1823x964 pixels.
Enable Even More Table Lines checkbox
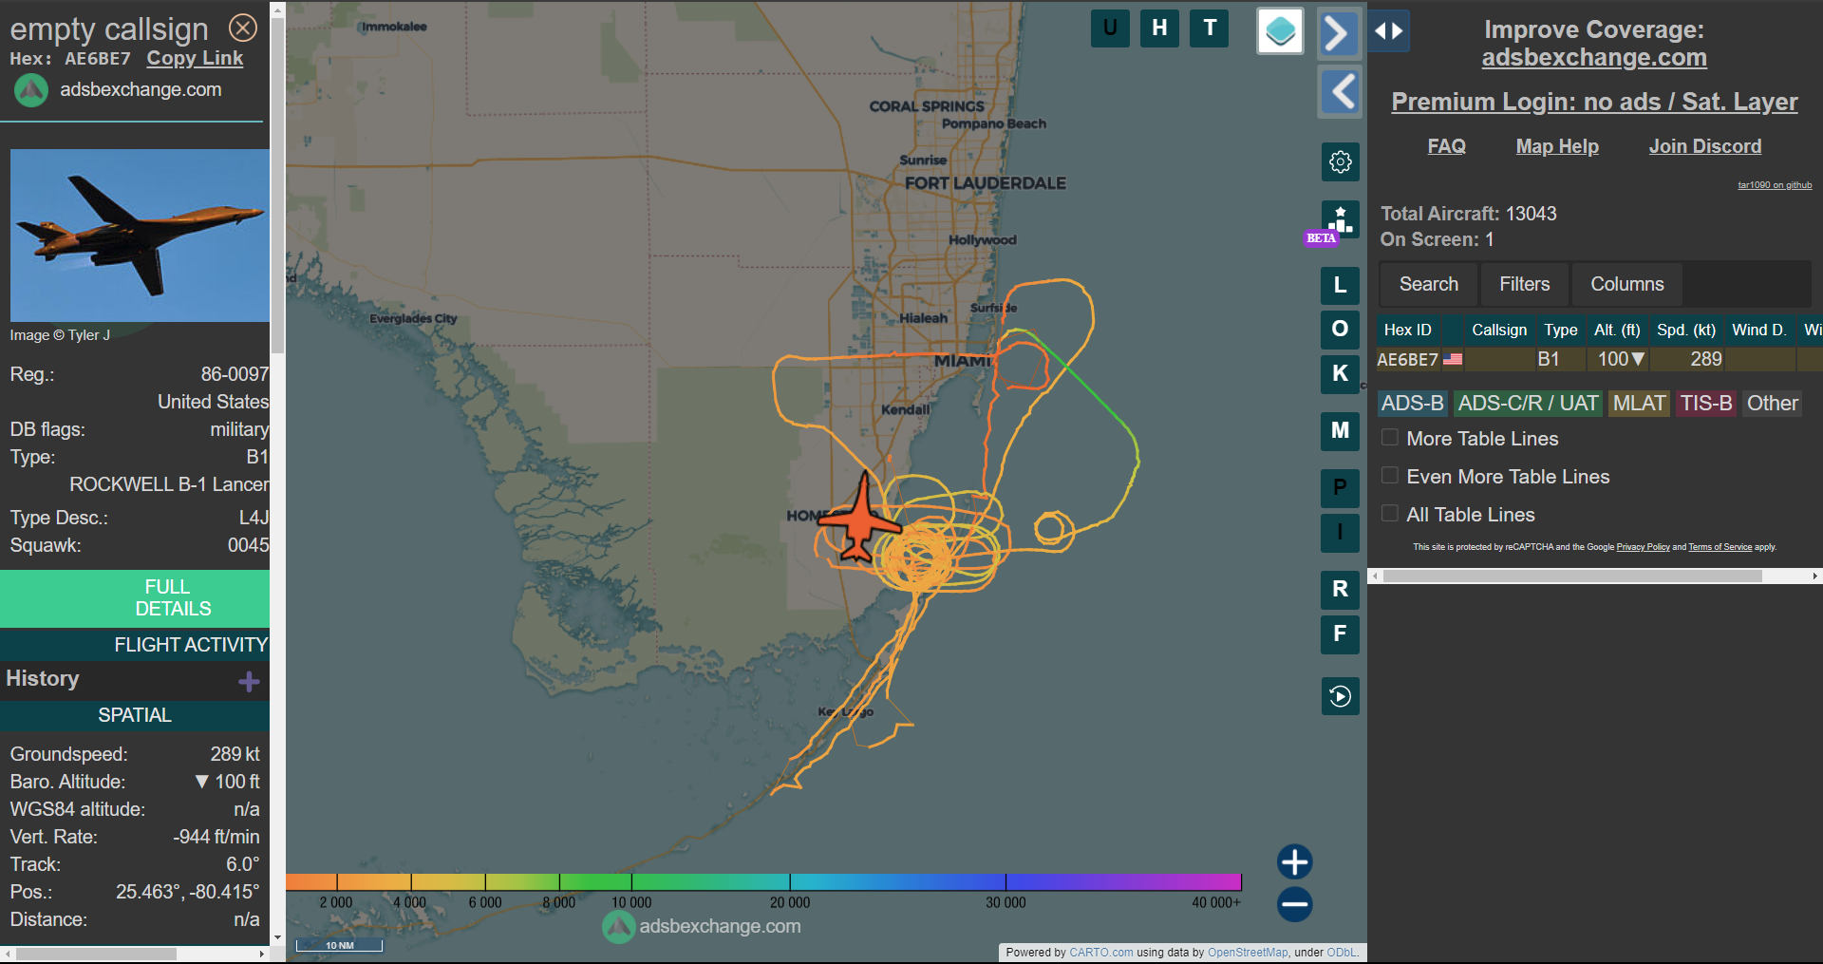pos(1390,476)
